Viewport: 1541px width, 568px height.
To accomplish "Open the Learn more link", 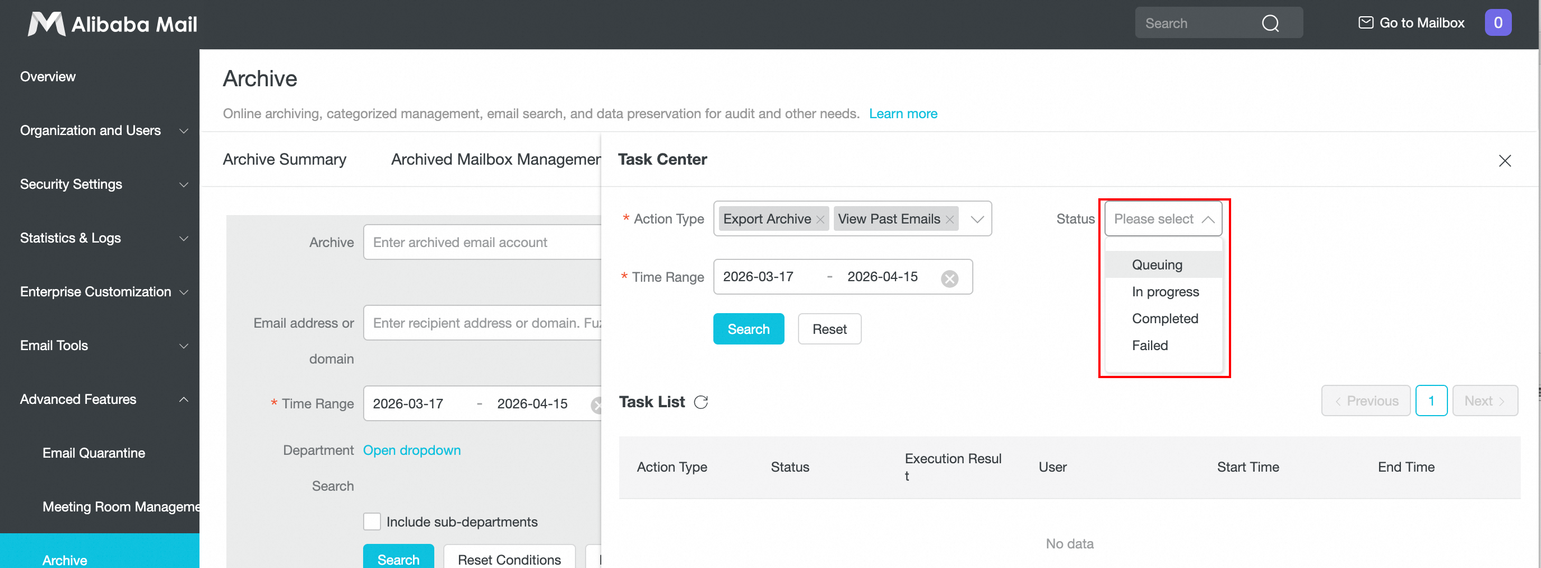I will tap(903, 114).
